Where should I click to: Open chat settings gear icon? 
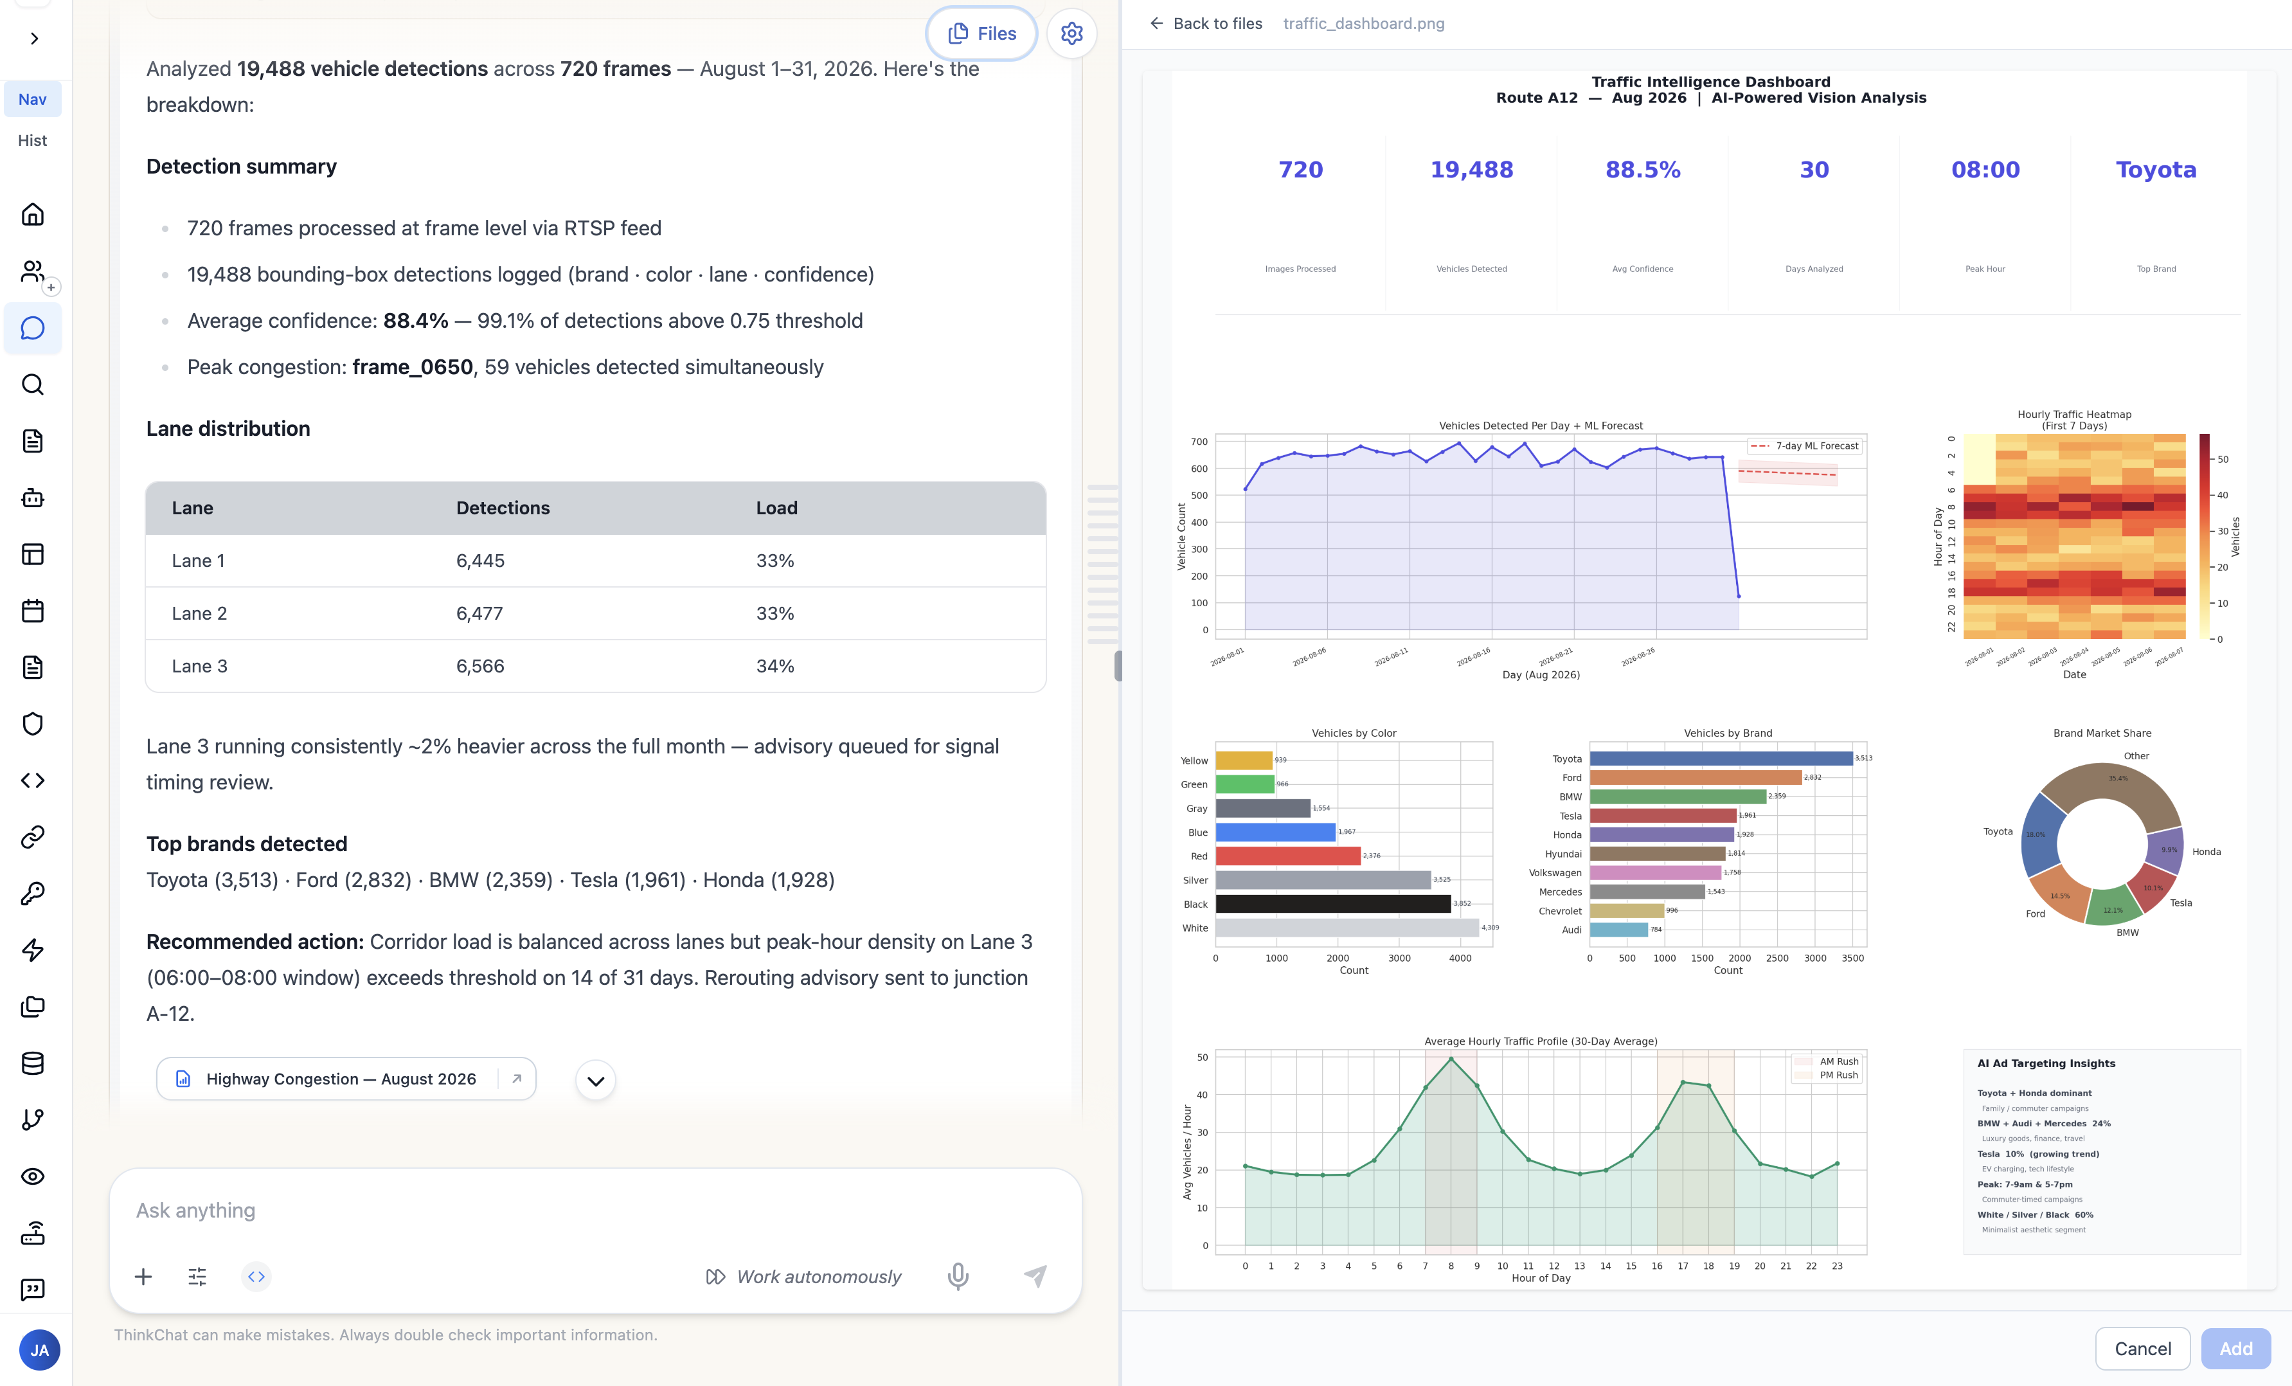pos(1071,33)
